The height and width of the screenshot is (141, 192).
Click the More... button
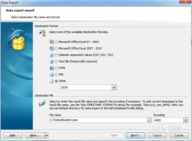point(35,135)
